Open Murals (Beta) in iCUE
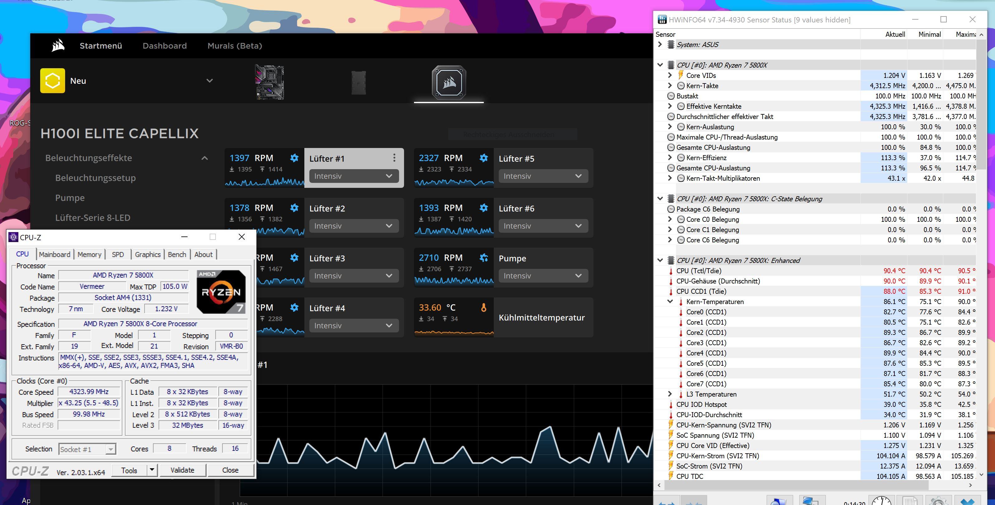 [235, 45]
